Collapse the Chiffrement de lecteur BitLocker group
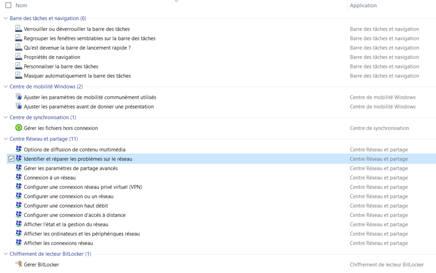This screenshot has height=273, width=436. pyautogui.click(x=6, y=254)
